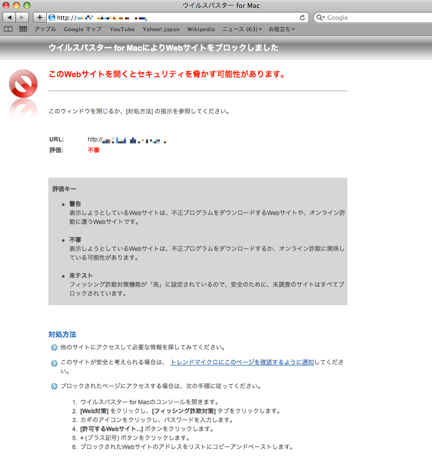432x468 pixels.
Task: Click the blocked URL text next to URL:
Action: [x=127, y=140]
